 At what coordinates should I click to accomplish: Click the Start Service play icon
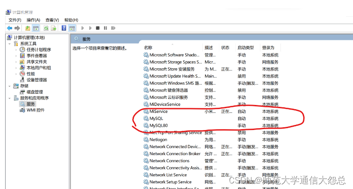(82, 28)
